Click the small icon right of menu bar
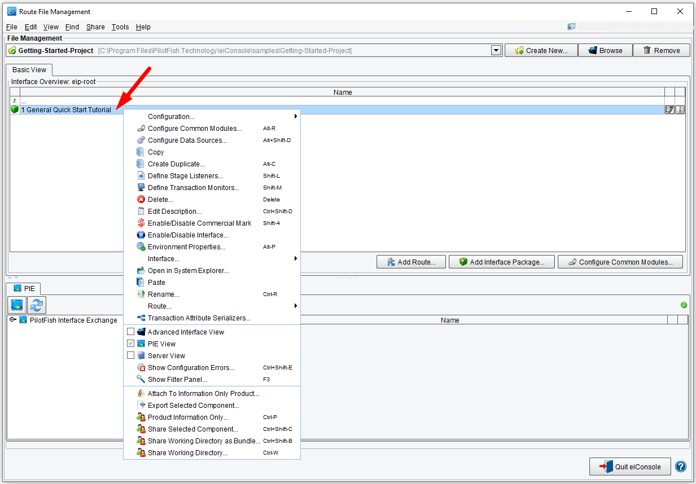The width and height of the screenshot is (696, 484). tap(571, 27)
